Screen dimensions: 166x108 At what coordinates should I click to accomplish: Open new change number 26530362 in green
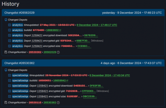click(x=50, y=102)
